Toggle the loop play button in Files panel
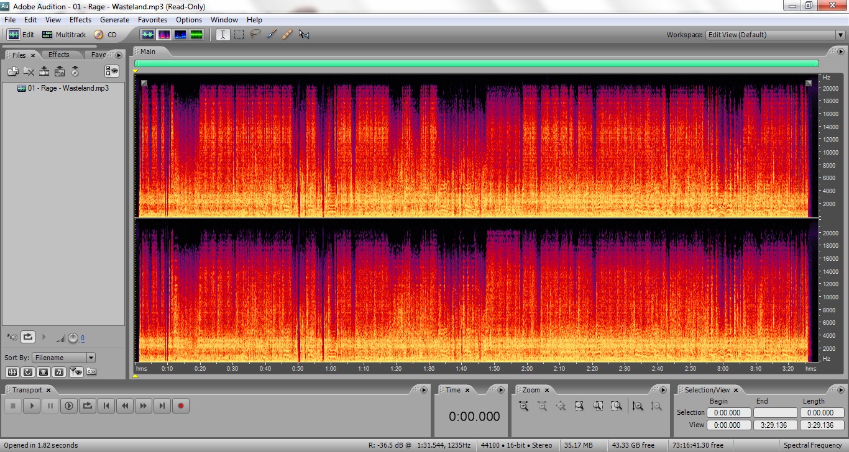849x452 pixels. click(28, 337)
